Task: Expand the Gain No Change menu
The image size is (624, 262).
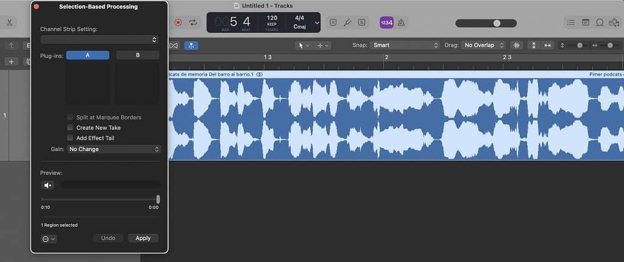Action: (113, 149)
